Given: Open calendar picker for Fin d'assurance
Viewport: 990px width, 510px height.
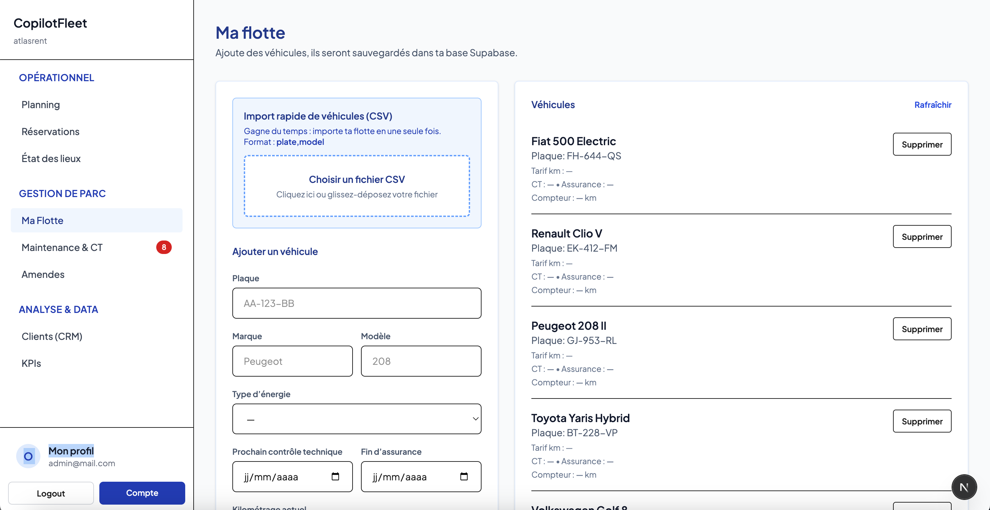Looking at the screenshot, I should point(464,477).
